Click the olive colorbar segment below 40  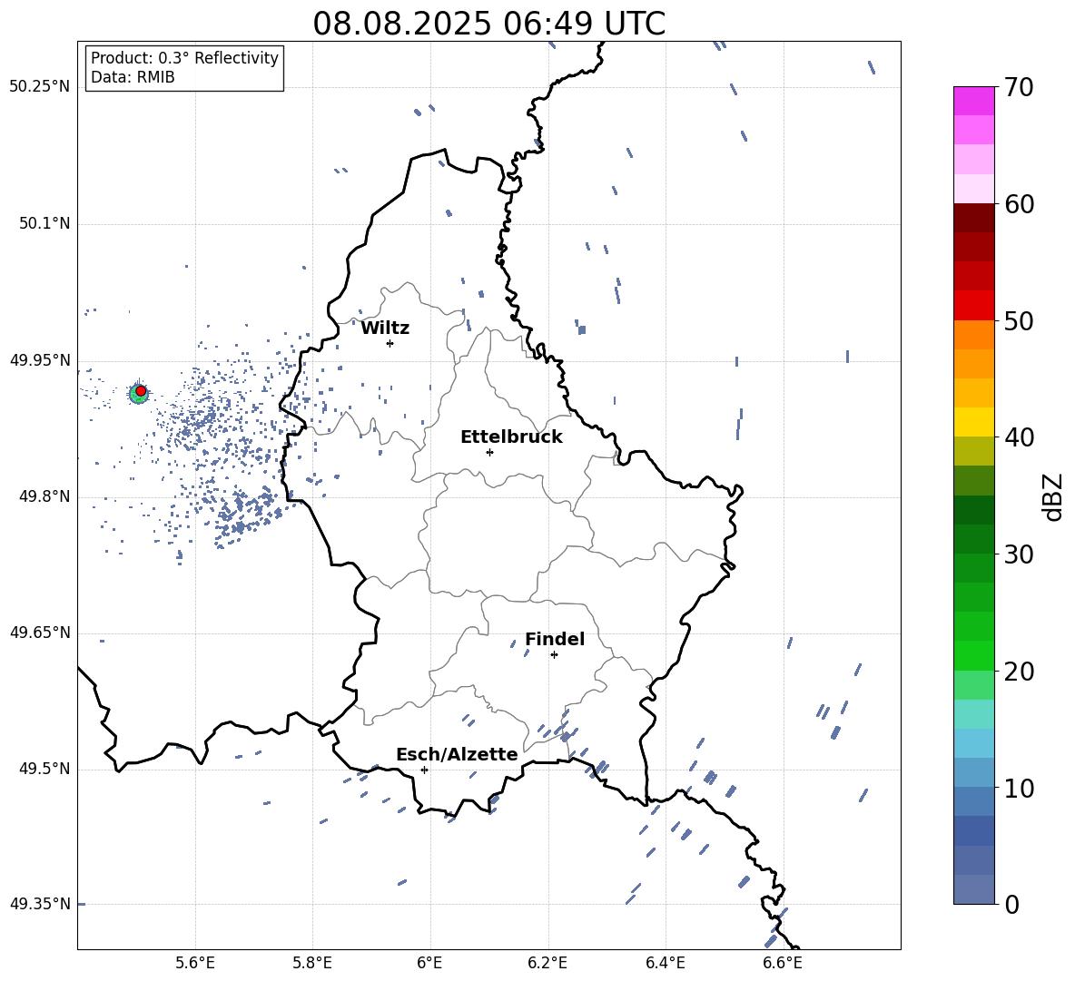973,451
